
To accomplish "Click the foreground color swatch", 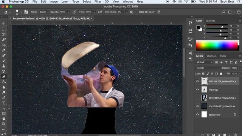I will (198, 28).
